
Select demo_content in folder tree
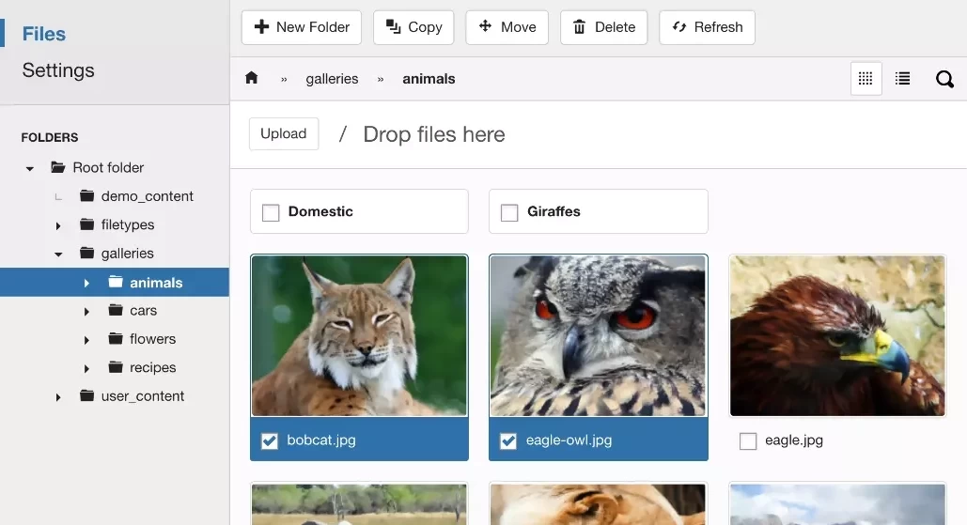click(x=148, y=196)
